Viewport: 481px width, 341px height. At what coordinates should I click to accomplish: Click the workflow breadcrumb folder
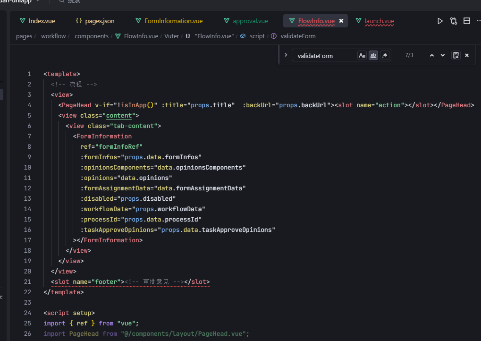tap(53, 36)
